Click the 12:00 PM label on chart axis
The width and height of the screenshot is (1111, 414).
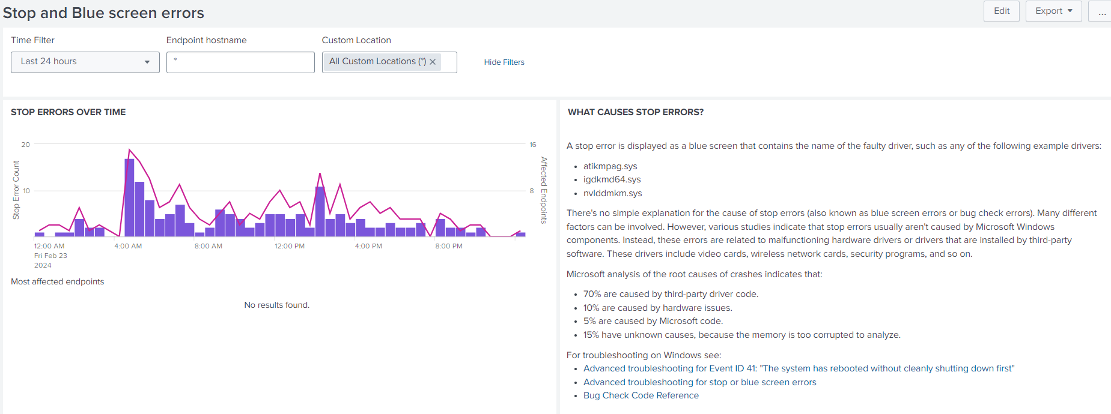coord(290,246)
